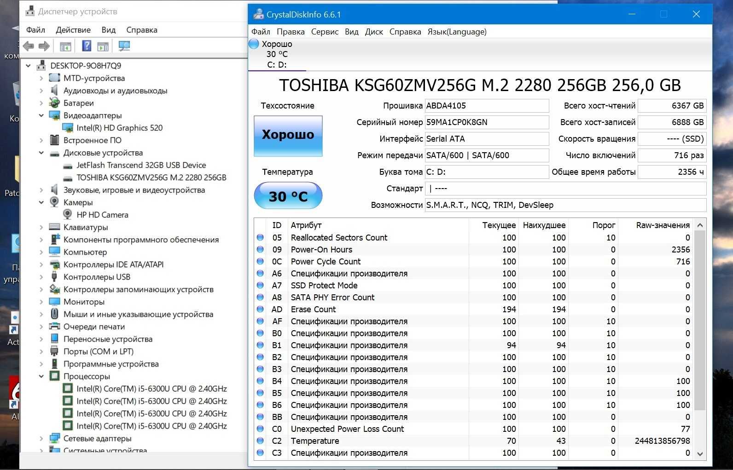Click the Сетевые адаптеры network icon
This screenshot has height=470, width=733.
coord(54,438)
